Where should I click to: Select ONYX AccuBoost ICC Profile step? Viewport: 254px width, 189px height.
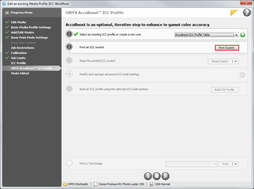(31, 68)
